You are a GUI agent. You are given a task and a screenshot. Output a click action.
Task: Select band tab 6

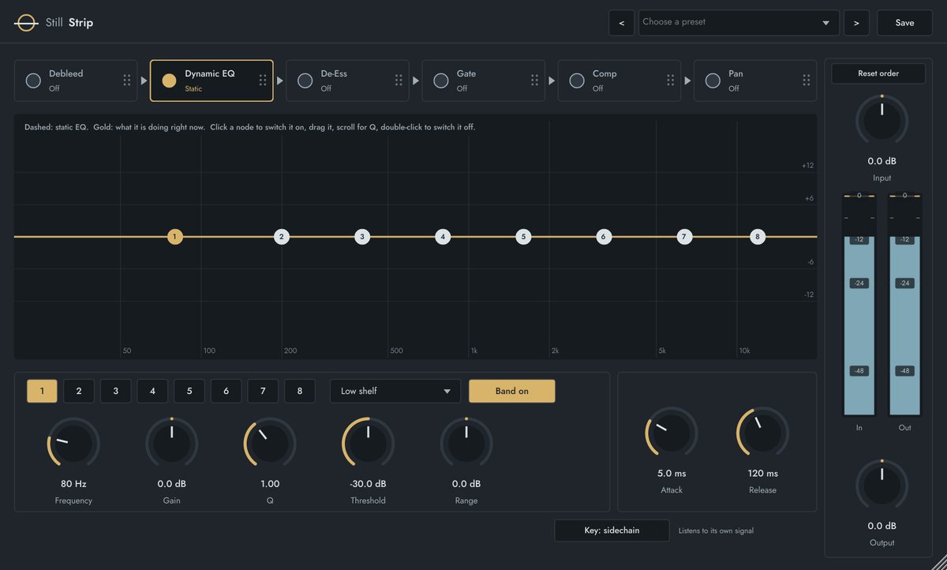(226, 391)
